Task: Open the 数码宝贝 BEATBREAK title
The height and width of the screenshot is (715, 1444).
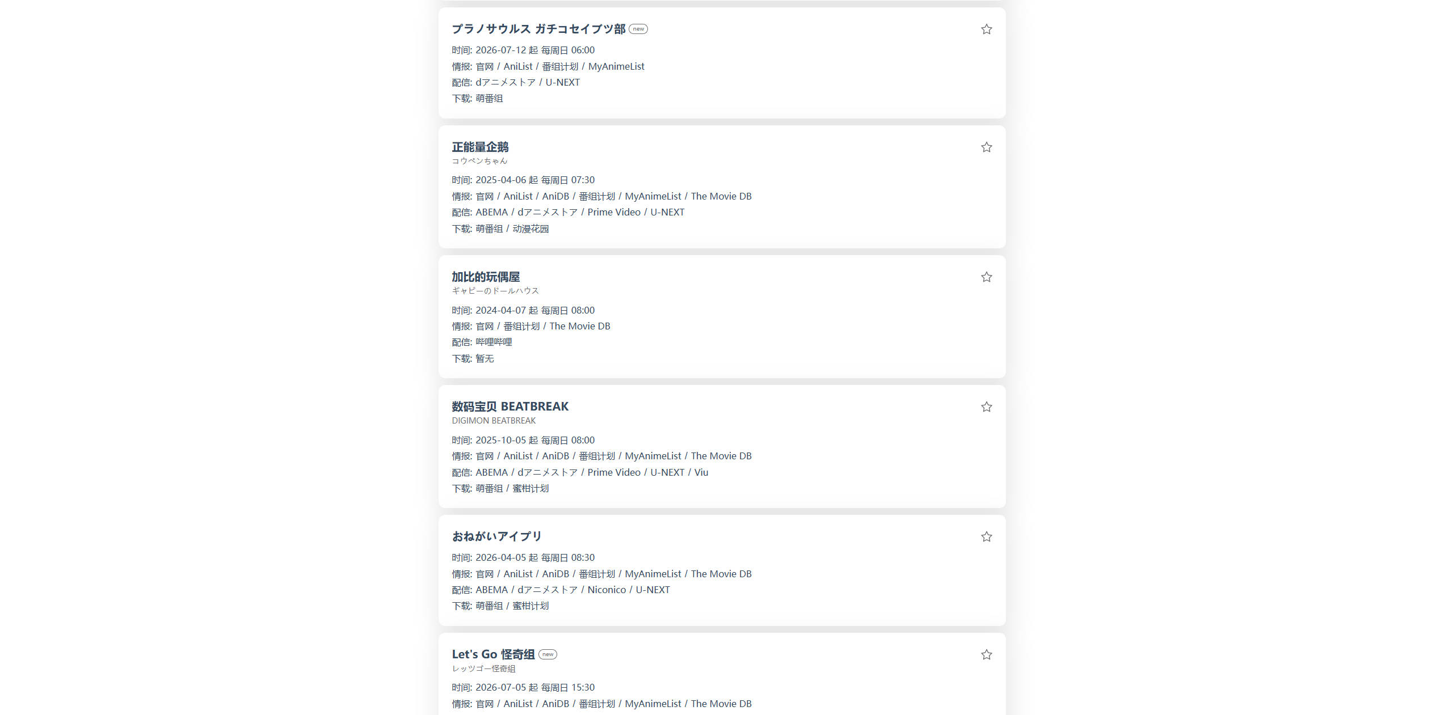Action: click(x=510, y=407)
